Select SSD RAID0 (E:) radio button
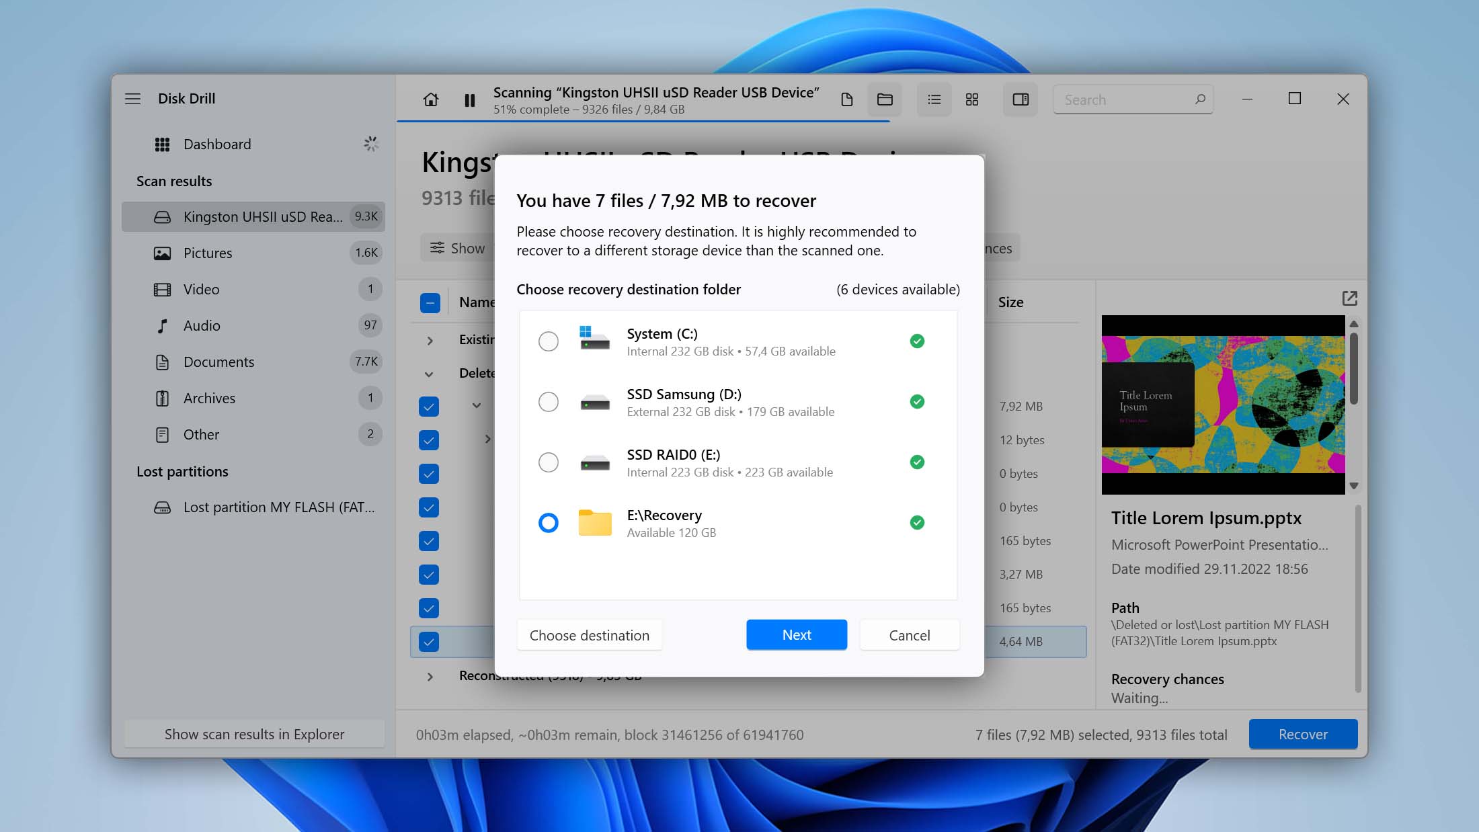 tap(549, 462)
